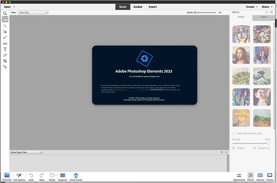Click the Open button
This screenshot has height=183, width=277.
pyautogui.click(x=7, y=7)
